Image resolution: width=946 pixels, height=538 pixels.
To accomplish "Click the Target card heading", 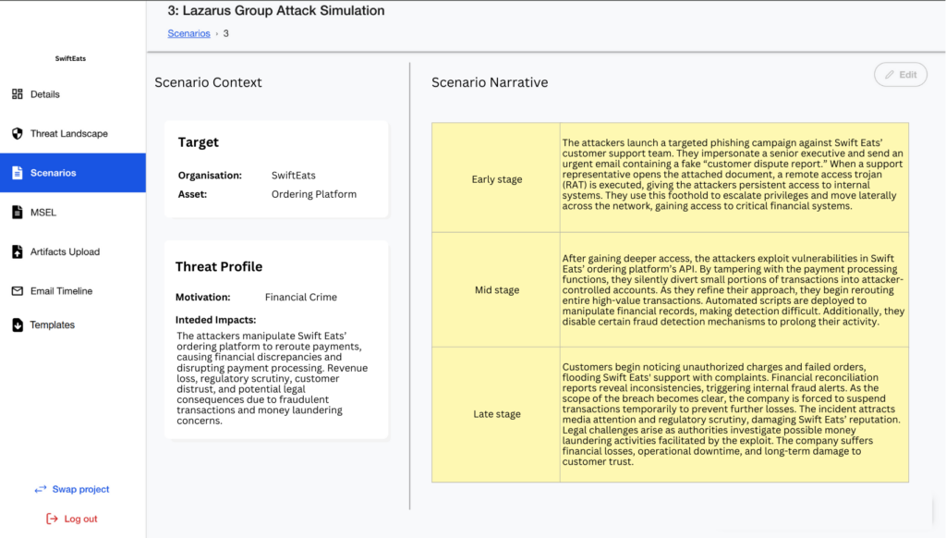I will coord(199,142).
